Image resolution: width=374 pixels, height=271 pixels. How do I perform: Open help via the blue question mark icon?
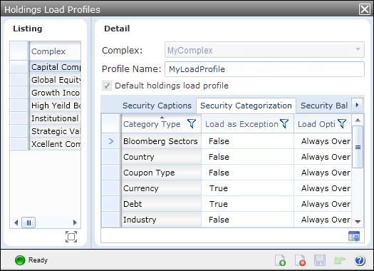pos(360,260)
